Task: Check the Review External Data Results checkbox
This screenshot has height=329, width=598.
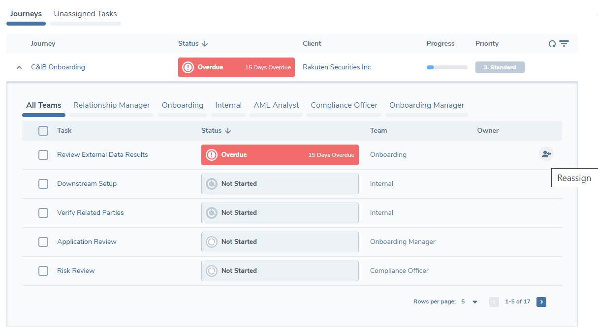Action: pos(43,155)
